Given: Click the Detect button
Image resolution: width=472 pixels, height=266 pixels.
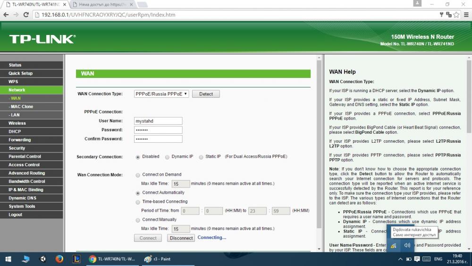Looking at the screenshot, I should coord(206,94).
